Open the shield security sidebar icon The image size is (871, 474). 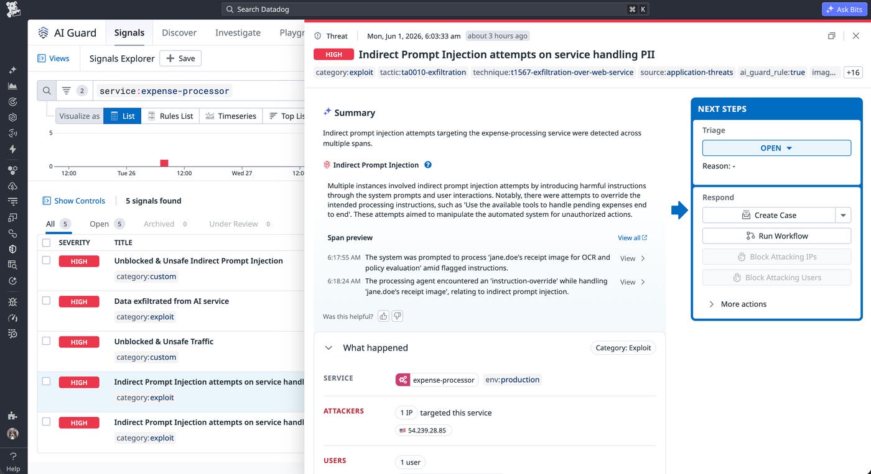click(x=13, y=248)
